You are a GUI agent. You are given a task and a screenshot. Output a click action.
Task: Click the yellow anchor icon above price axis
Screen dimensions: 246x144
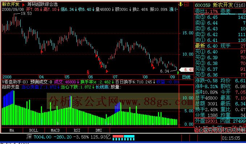click(x=180, y=4)
